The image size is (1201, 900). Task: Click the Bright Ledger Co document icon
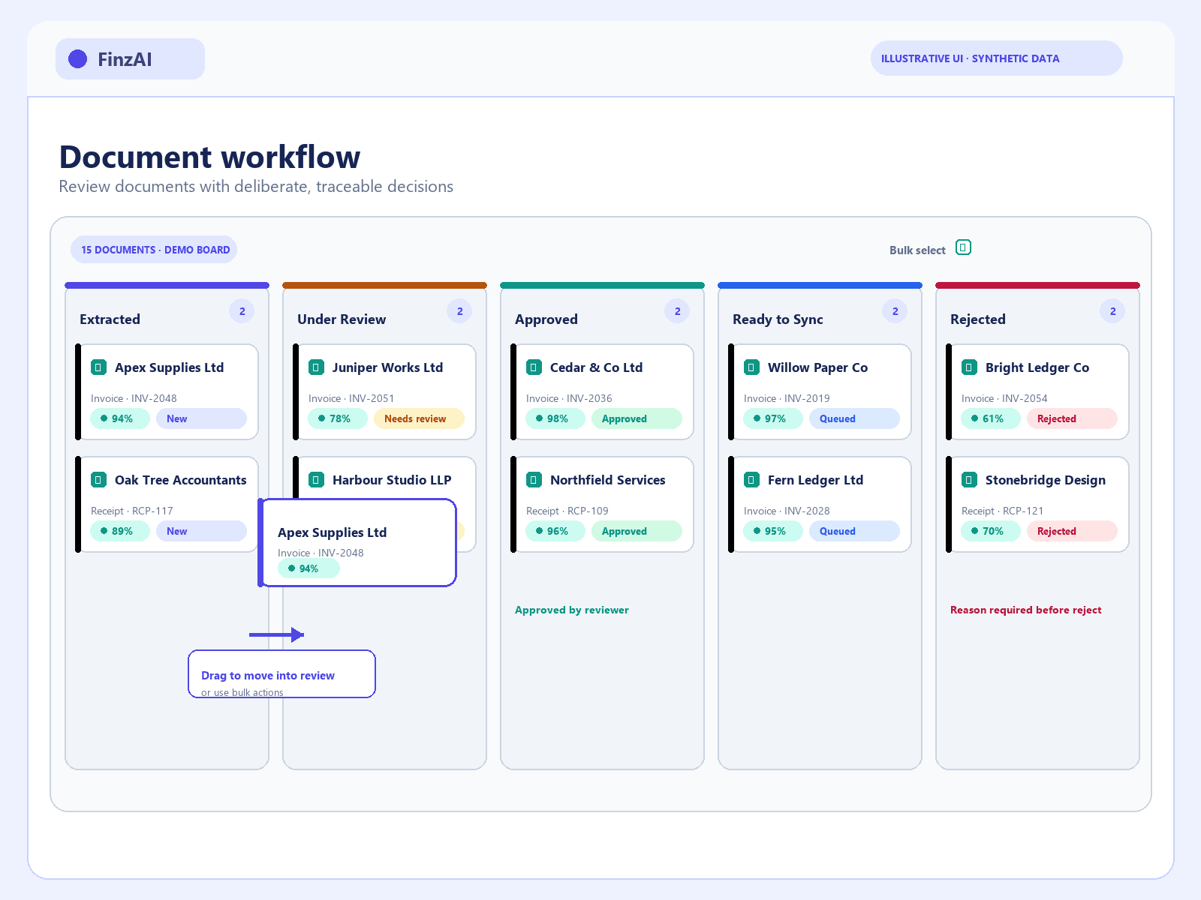(x=969, y=367)
